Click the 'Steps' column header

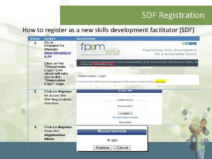[x=35, y=39]
